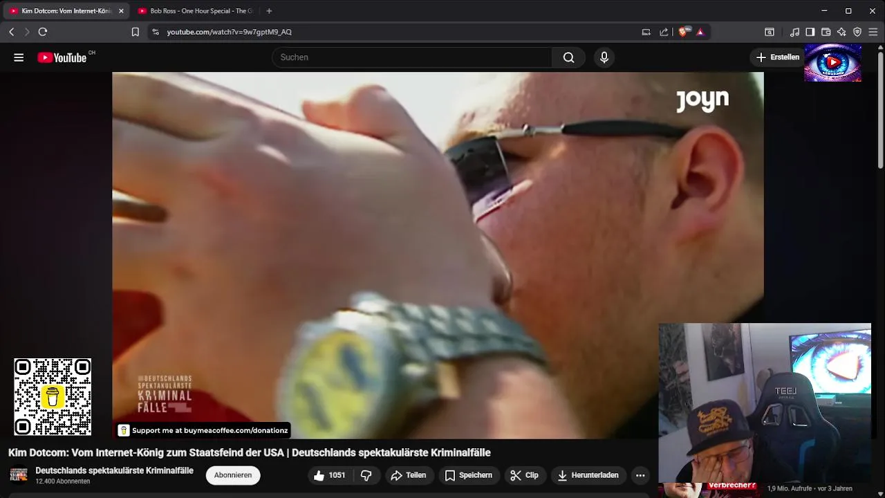Open the Brave VPN shield icon

857,32
